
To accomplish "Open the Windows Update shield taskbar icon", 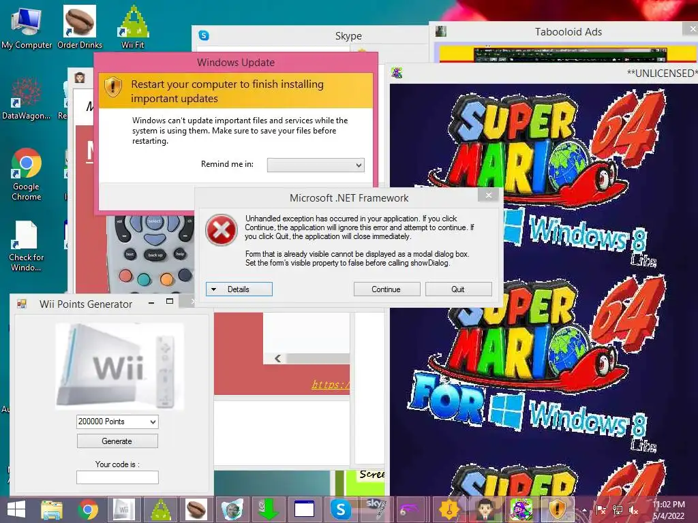I will point(557,509).
